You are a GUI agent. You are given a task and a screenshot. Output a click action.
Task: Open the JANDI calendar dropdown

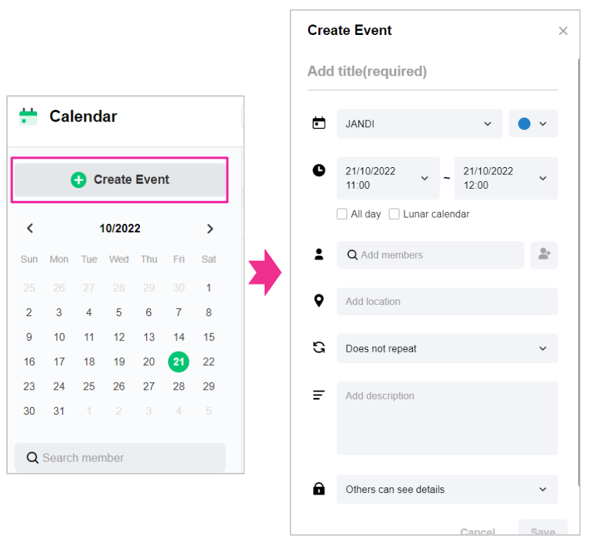tap(419, 124)
